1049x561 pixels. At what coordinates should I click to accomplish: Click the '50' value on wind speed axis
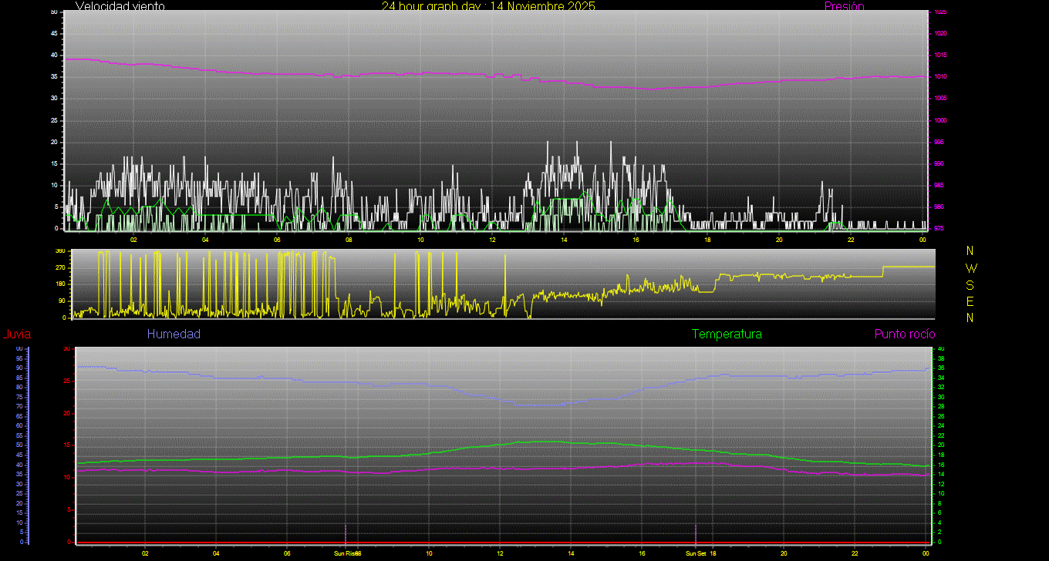tap(53, 12)
